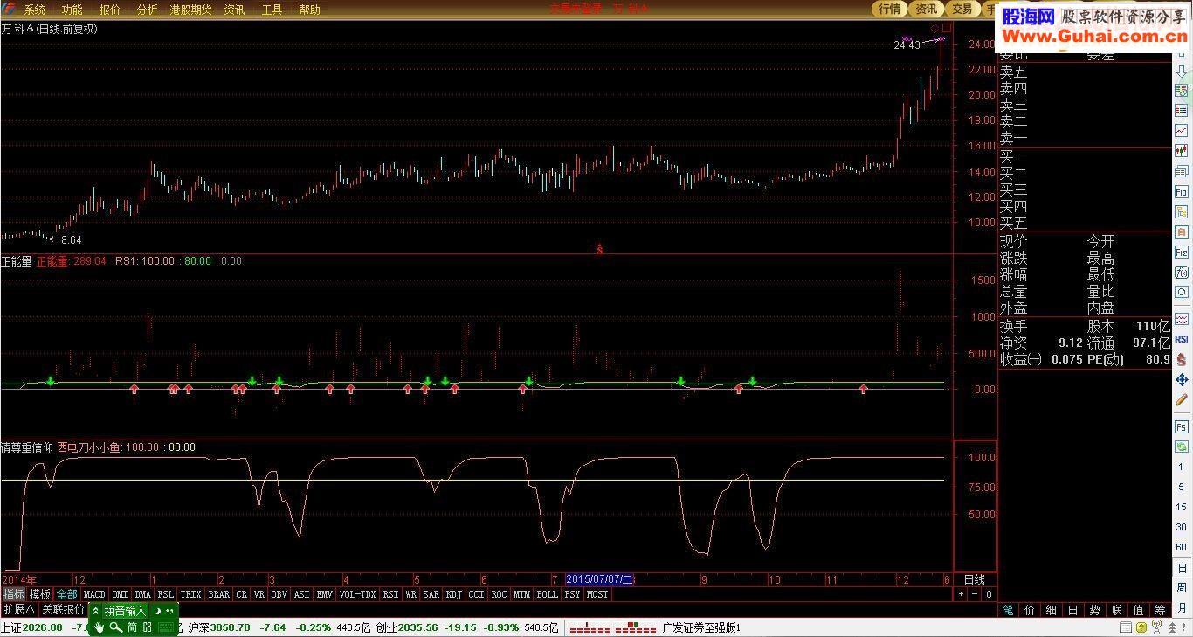
Task: Expand the 扩展 panel
Action: tap(18, 609)
